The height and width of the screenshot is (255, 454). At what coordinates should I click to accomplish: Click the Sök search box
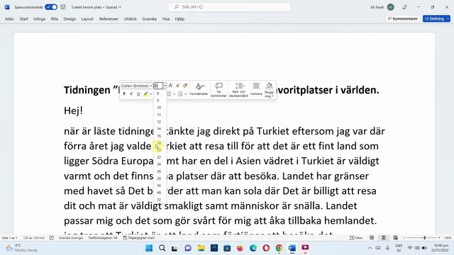229,7
